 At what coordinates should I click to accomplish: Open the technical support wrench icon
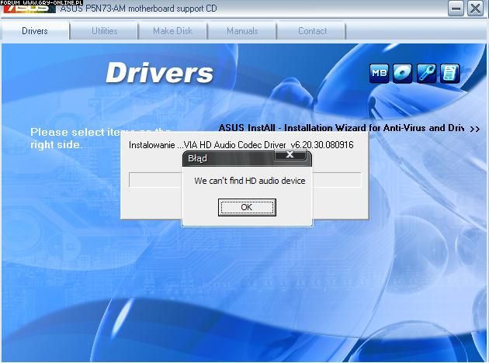click(426, 74)
